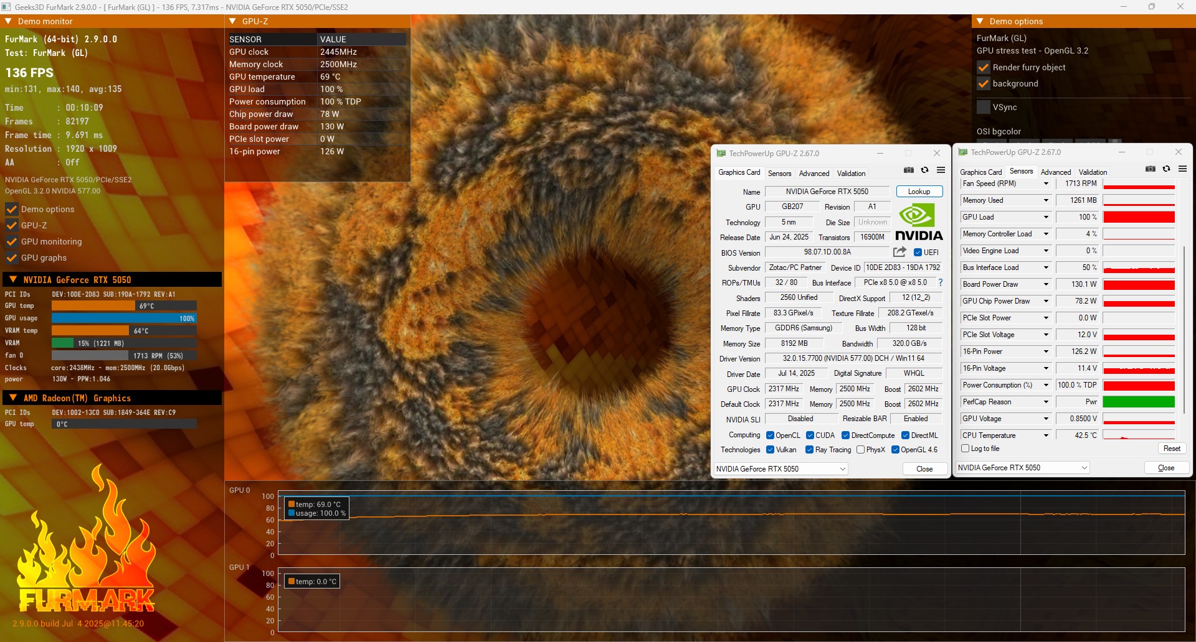The width and height of the screenshot is (1196, 642).
Task: Click the GPU temp 69°C orange bar
Action: (x=93, y=305)
